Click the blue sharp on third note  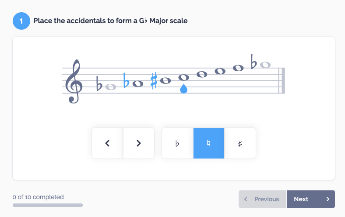(154, 80)
